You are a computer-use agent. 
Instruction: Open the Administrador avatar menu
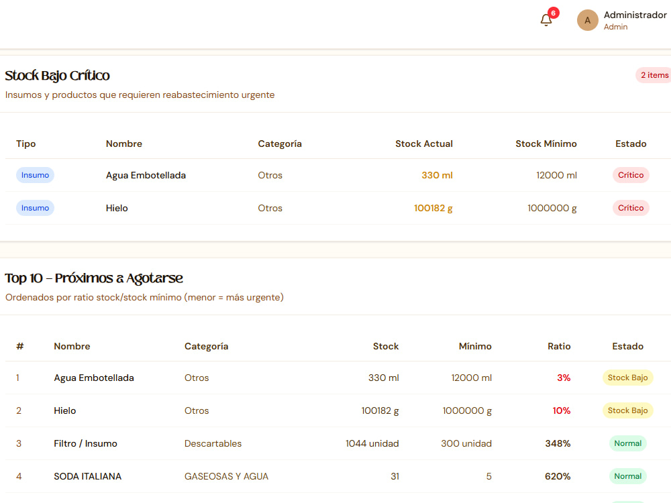(x=587, y=20)
